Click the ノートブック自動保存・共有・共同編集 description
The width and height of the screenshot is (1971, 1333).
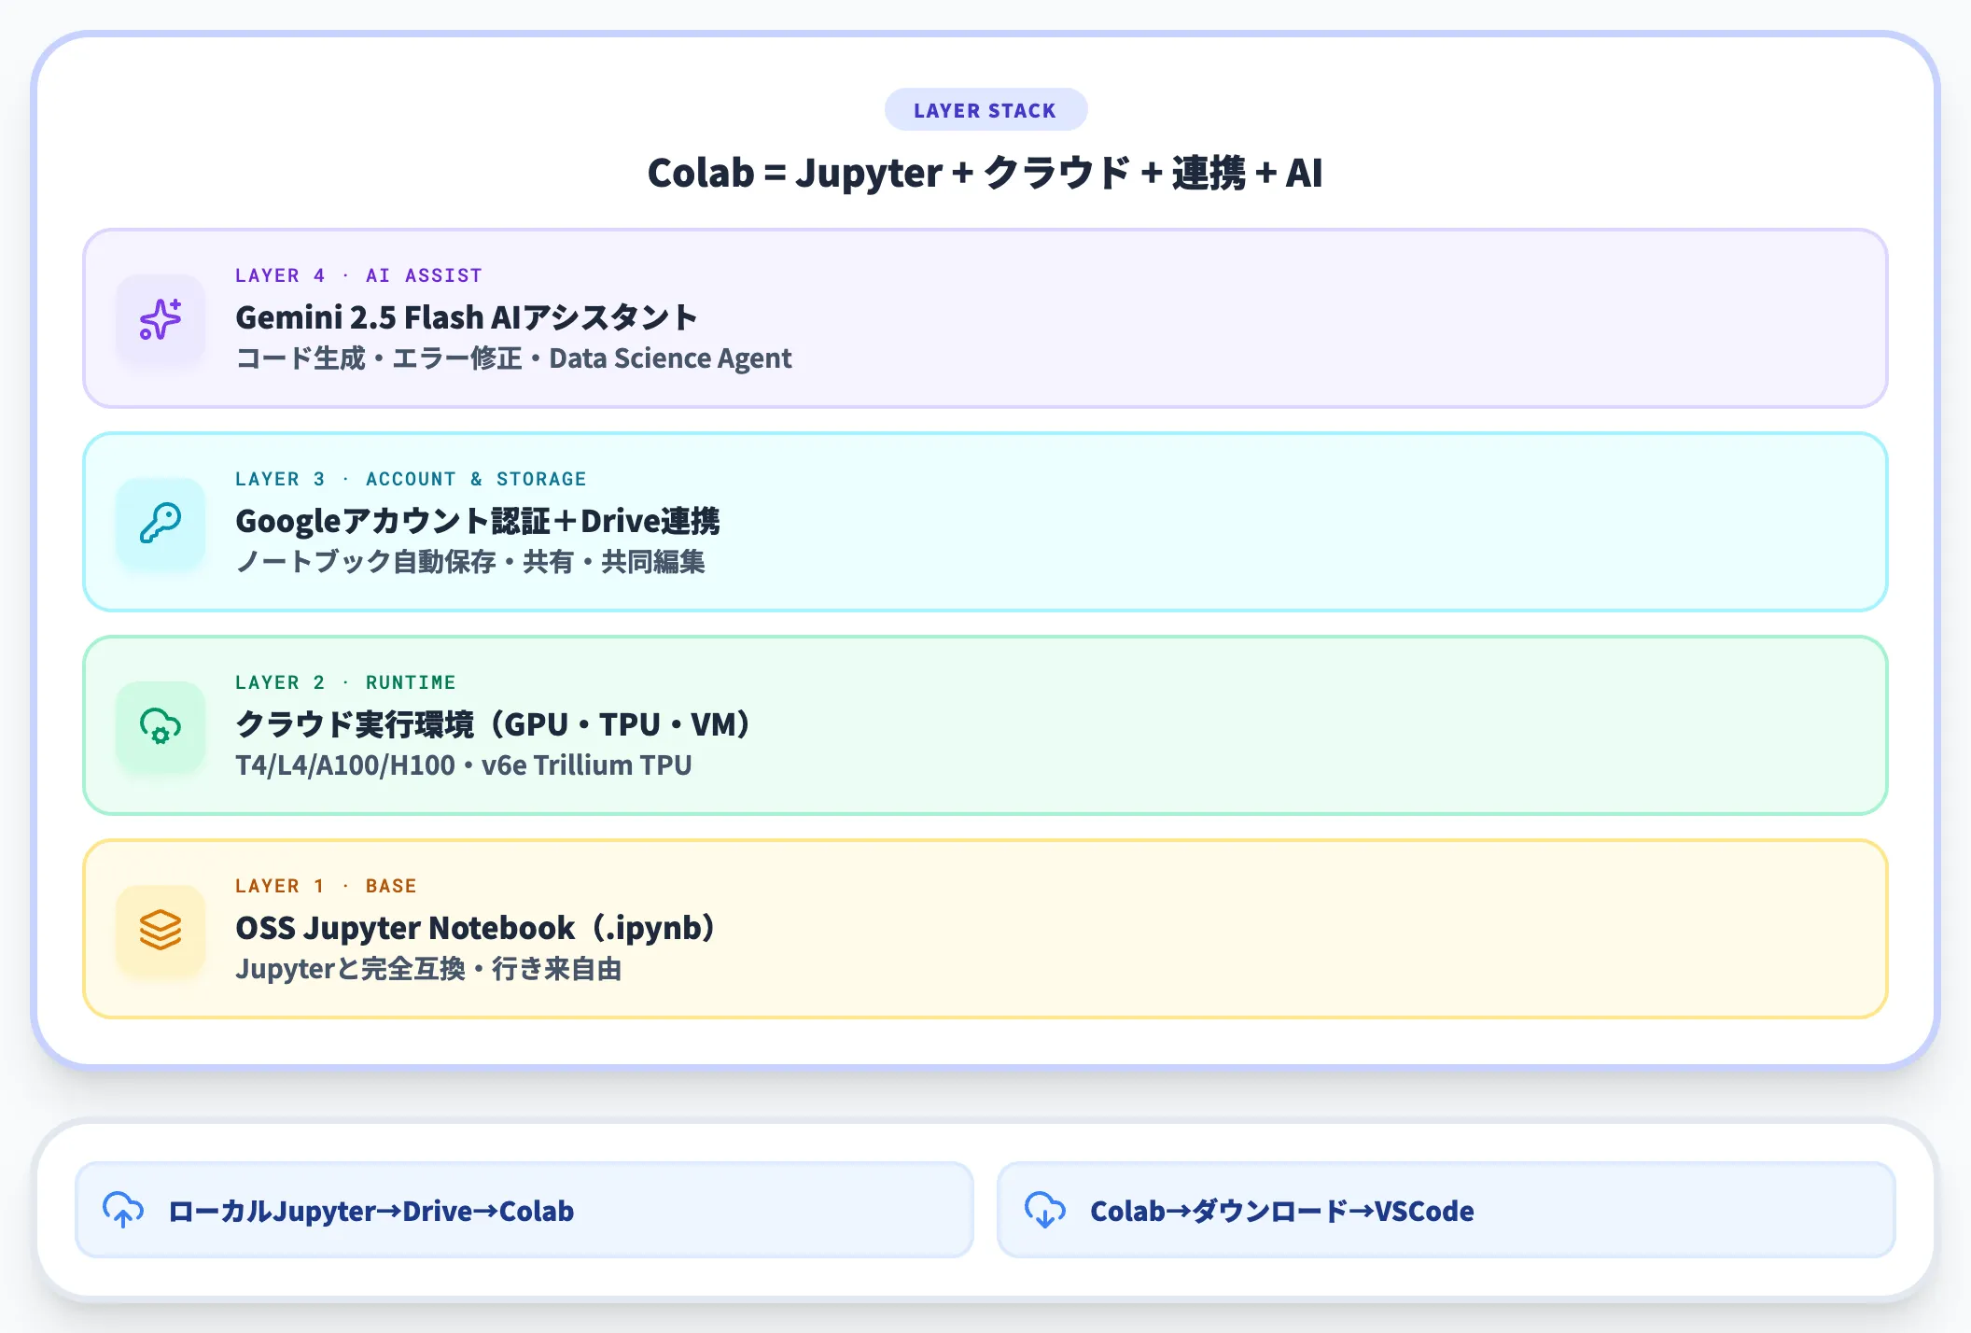(x=470, y=562)
